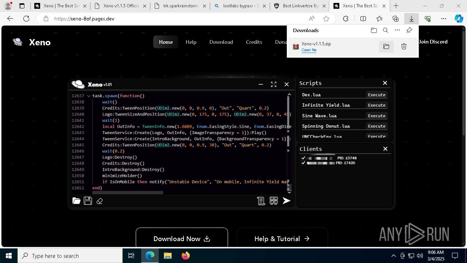Open Download in site navigation
467x263 pixels.
coord(221,42)
